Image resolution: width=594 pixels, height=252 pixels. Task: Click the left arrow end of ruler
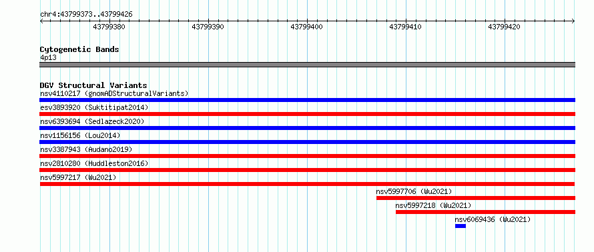pos(41,21)
